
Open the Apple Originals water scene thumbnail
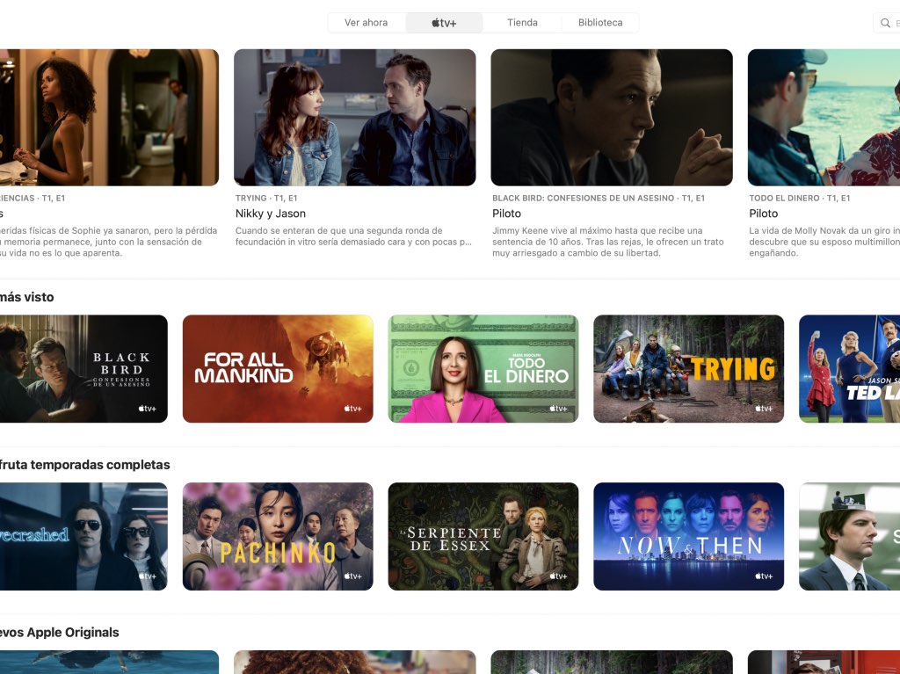109,662
